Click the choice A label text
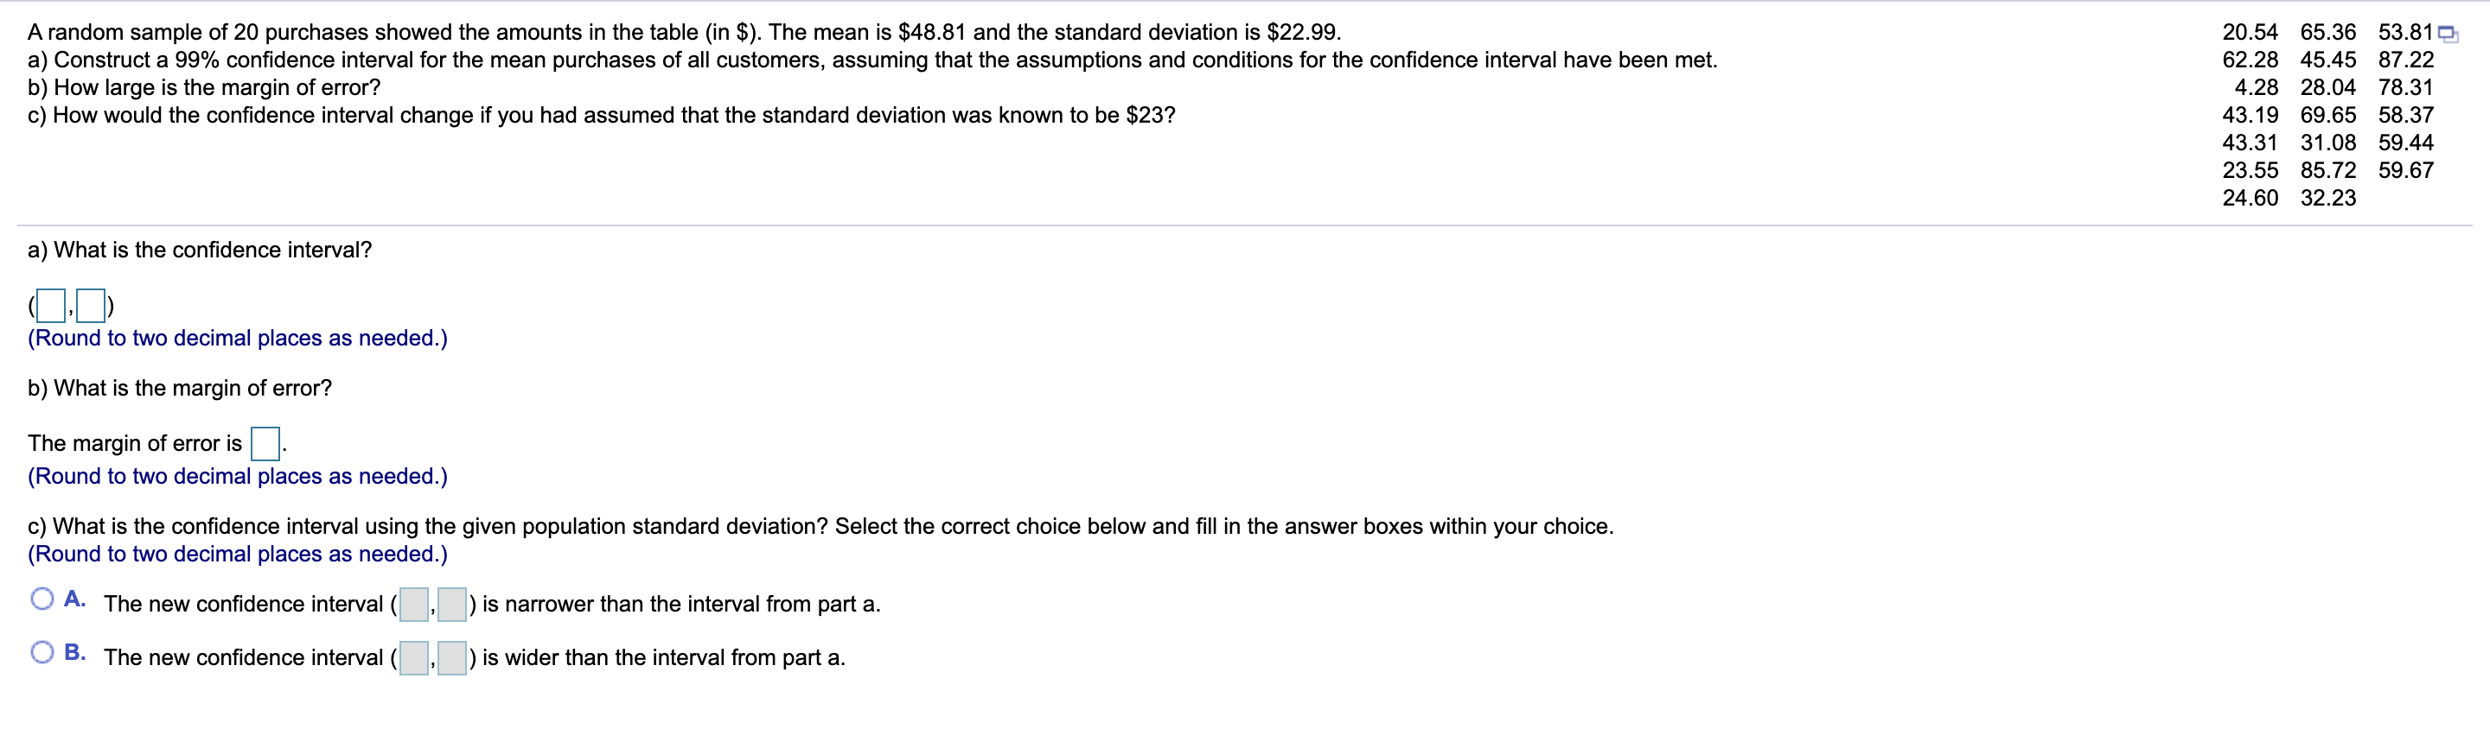The width and height of the screenshot is (2490, 729). 74,599
